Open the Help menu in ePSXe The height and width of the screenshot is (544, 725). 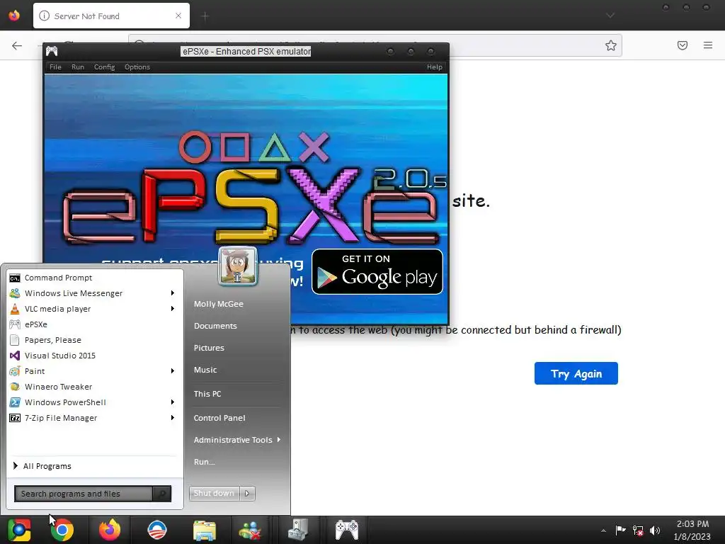click(x=435, y=67)
